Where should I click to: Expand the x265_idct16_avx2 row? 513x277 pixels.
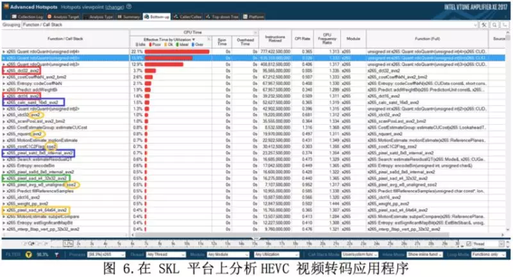(x=4, y=198)
